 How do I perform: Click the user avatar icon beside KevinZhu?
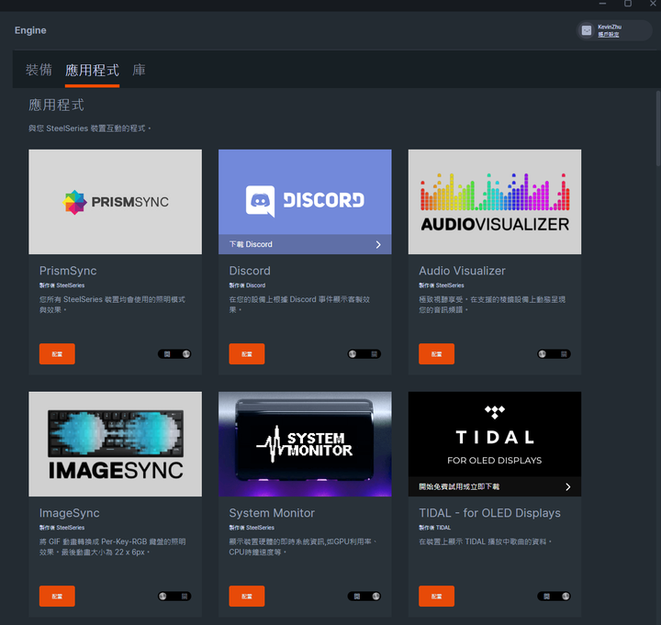click(x=587, y=30)
